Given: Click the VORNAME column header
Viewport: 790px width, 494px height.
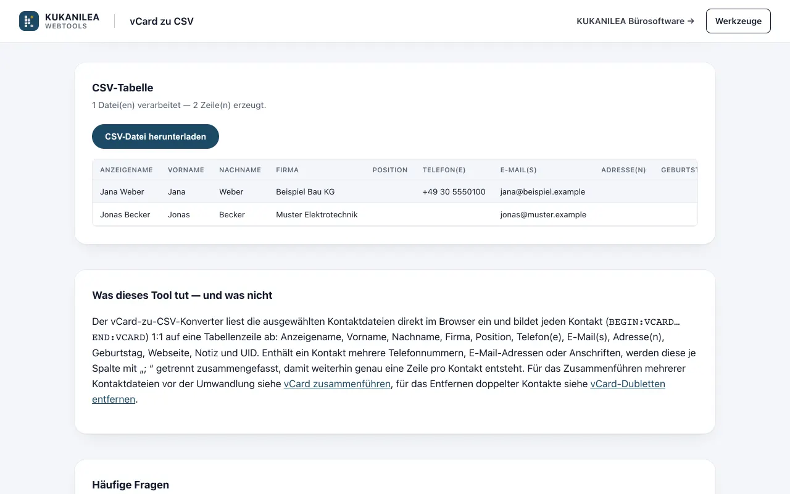Looking at the screenshot, I should click(186, 170).
